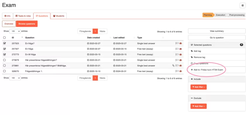Flag question 272773 using its flag icon
Viewport: 248px width, 115px height.
coord(177,54)
